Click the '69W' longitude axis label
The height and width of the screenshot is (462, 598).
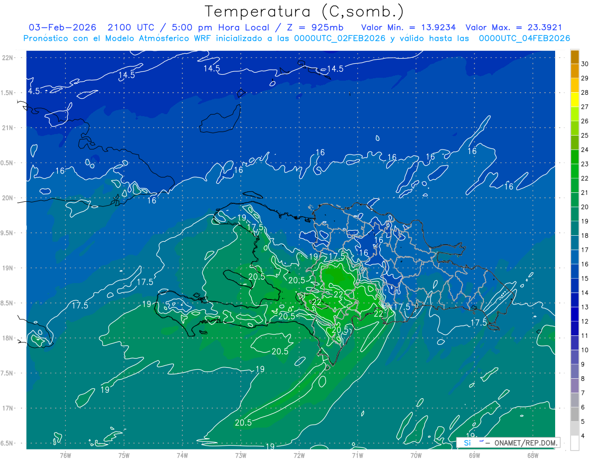pyautogui.click(x=474, y=456)
